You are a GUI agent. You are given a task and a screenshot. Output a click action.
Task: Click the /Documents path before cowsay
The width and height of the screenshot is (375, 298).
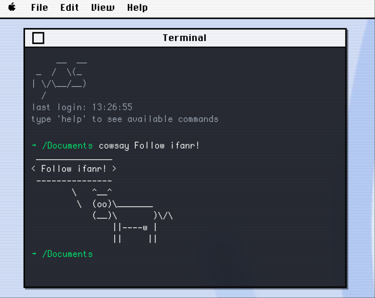[x=67, y=146]
